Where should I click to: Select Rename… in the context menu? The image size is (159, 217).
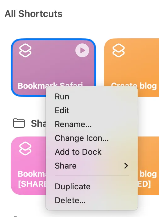click(x=92, y=124)
